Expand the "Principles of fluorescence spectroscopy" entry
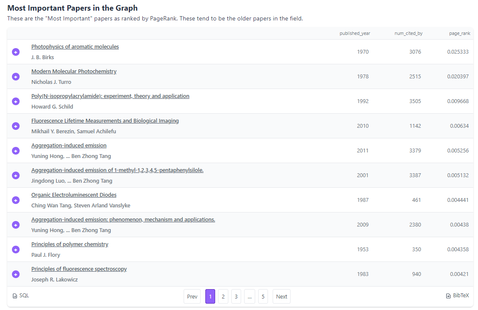The width and height of the screenshot is (478, 310). point(16,274)
